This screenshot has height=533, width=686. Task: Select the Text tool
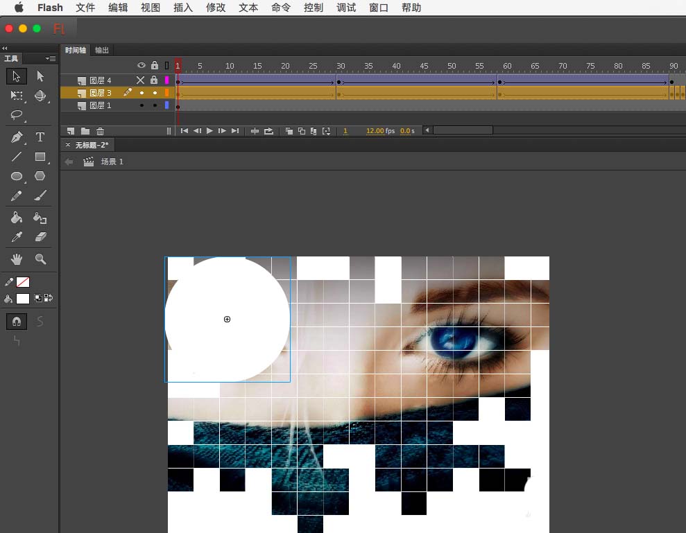pyautogui.click(x=40, y=137)
